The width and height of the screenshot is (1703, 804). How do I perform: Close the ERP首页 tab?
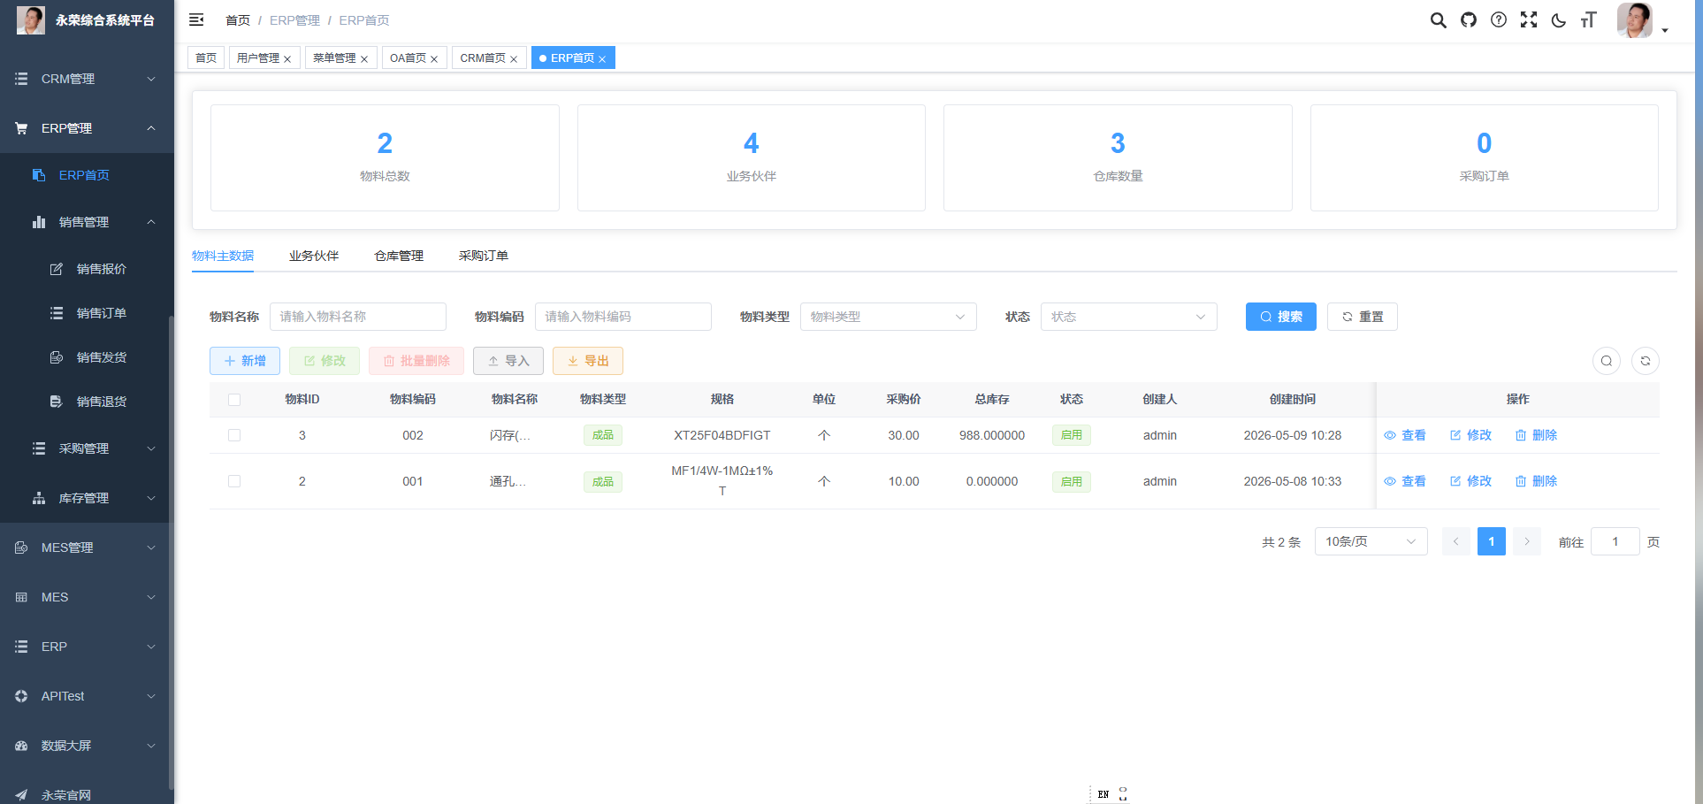[602, 59]
